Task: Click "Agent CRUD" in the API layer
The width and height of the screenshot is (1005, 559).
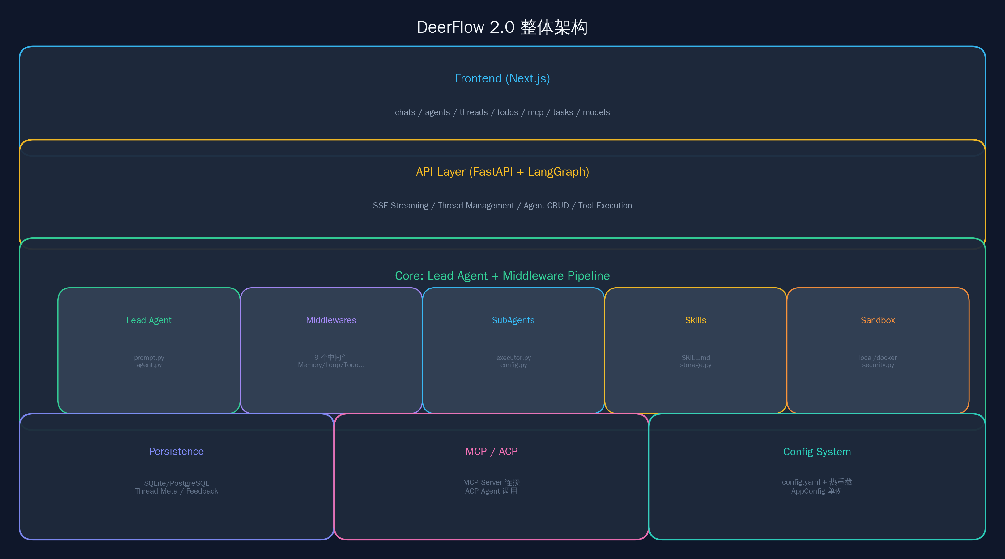Action: click(x=546, y=205)
